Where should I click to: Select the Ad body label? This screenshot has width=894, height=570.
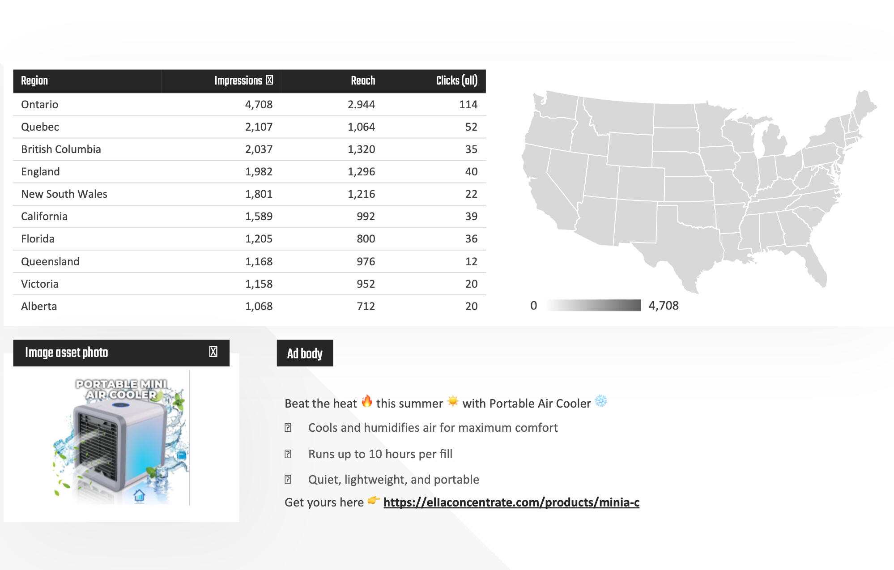tap(305, 353)
